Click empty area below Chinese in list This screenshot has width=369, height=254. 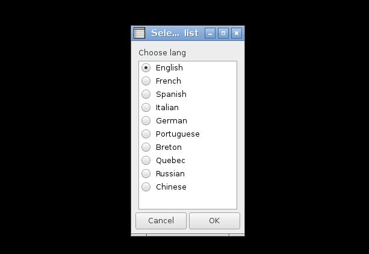[188, 200]
